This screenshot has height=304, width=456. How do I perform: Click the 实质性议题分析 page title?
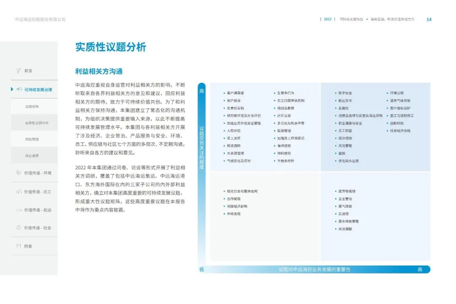[x=111, y=47]
